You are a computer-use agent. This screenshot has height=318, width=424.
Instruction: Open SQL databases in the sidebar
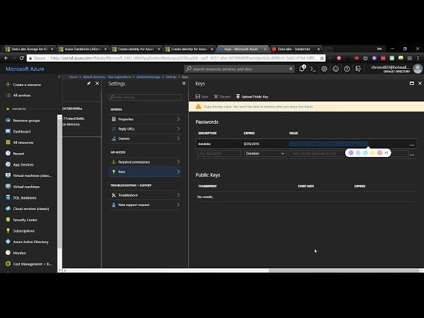coord(25,197)
